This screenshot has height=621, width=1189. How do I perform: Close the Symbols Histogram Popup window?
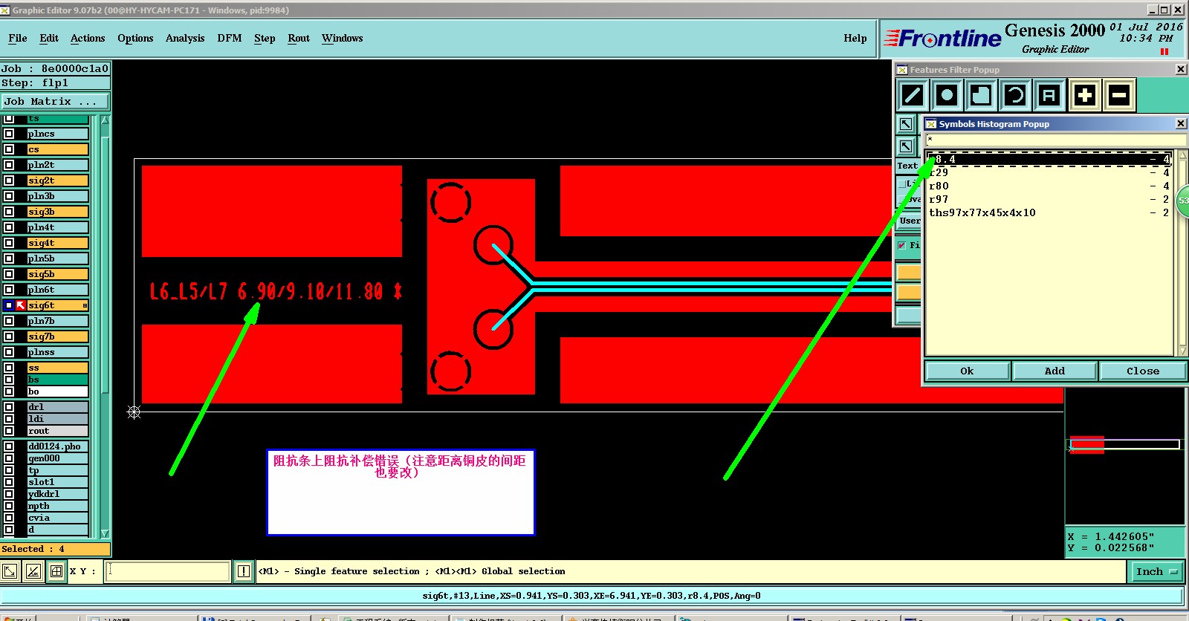(x=1181, y=123)
